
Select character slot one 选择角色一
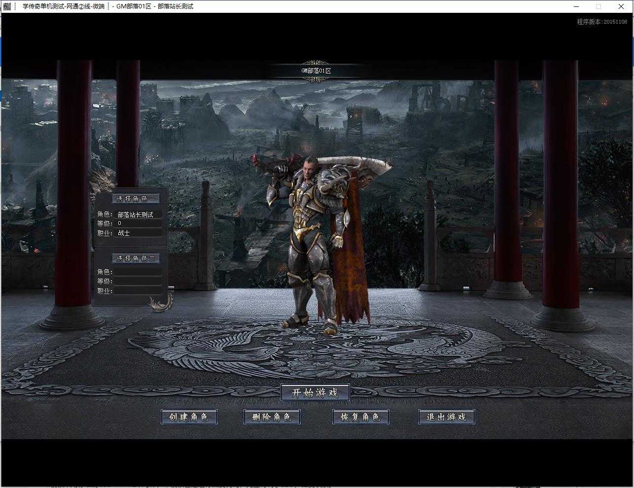(x=136, y=199)
